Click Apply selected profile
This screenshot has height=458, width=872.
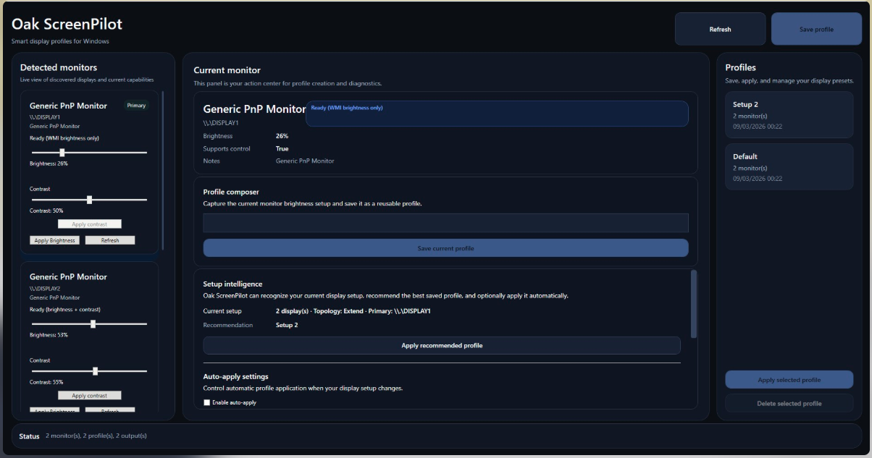coord(789,380)
